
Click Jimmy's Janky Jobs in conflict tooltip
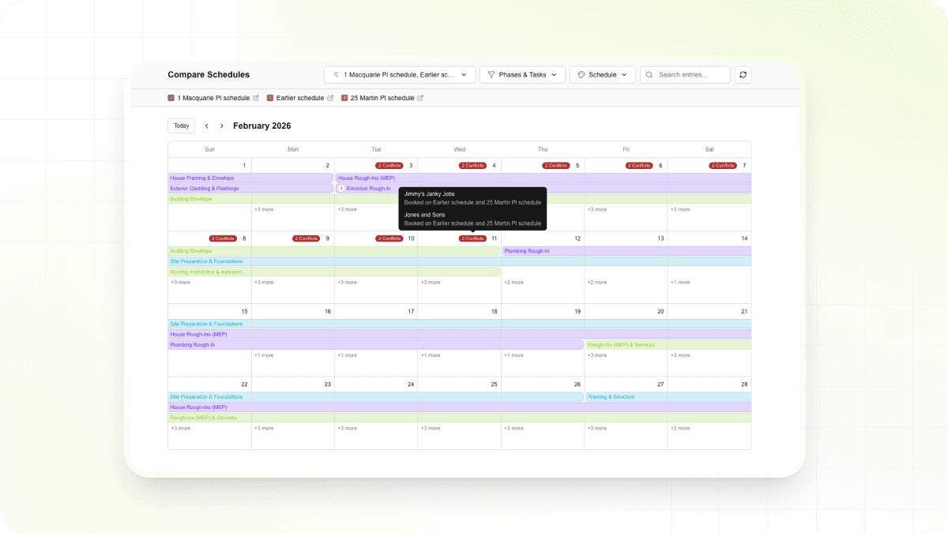[x=429, y=194]
